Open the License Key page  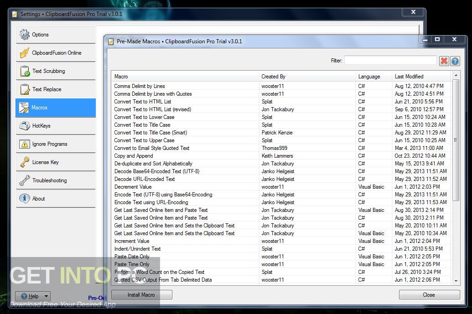tap(46, 162)
